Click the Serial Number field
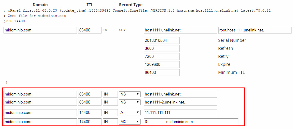293x129 pixels. tap(161, 40)
